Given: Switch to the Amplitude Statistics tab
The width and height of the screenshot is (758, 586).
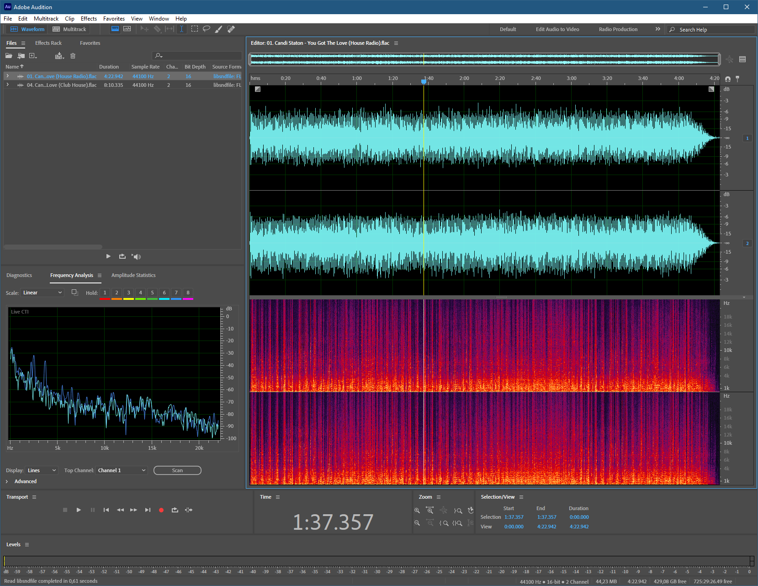Looking at the screenshot, I should tap(133, 275).
